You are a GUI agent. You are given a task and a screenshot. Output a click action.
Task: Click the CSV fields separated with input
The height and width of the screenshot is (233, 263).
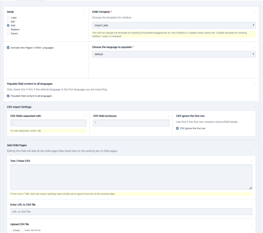coord(48,123)
